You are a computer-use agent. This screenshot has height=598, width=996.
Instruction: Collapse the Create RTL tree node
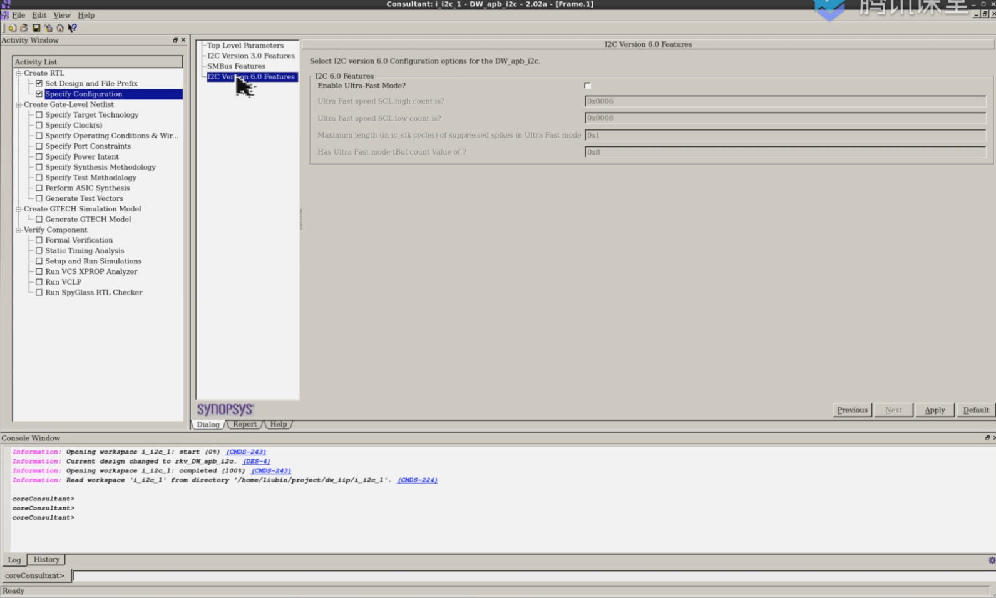point(19,73)
